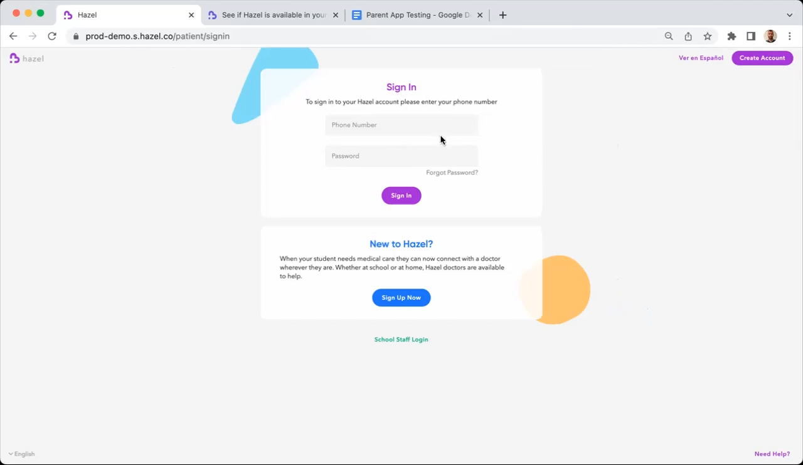
Task: Go back with the browser back arrow
Action: tap(13, 36)
